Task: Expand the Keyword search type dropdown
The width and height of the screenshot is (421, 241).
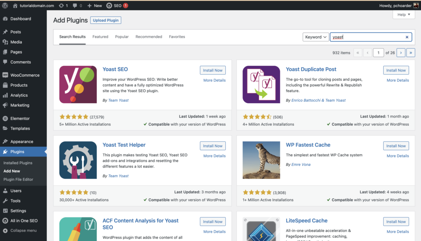Action: pos(315,37)
